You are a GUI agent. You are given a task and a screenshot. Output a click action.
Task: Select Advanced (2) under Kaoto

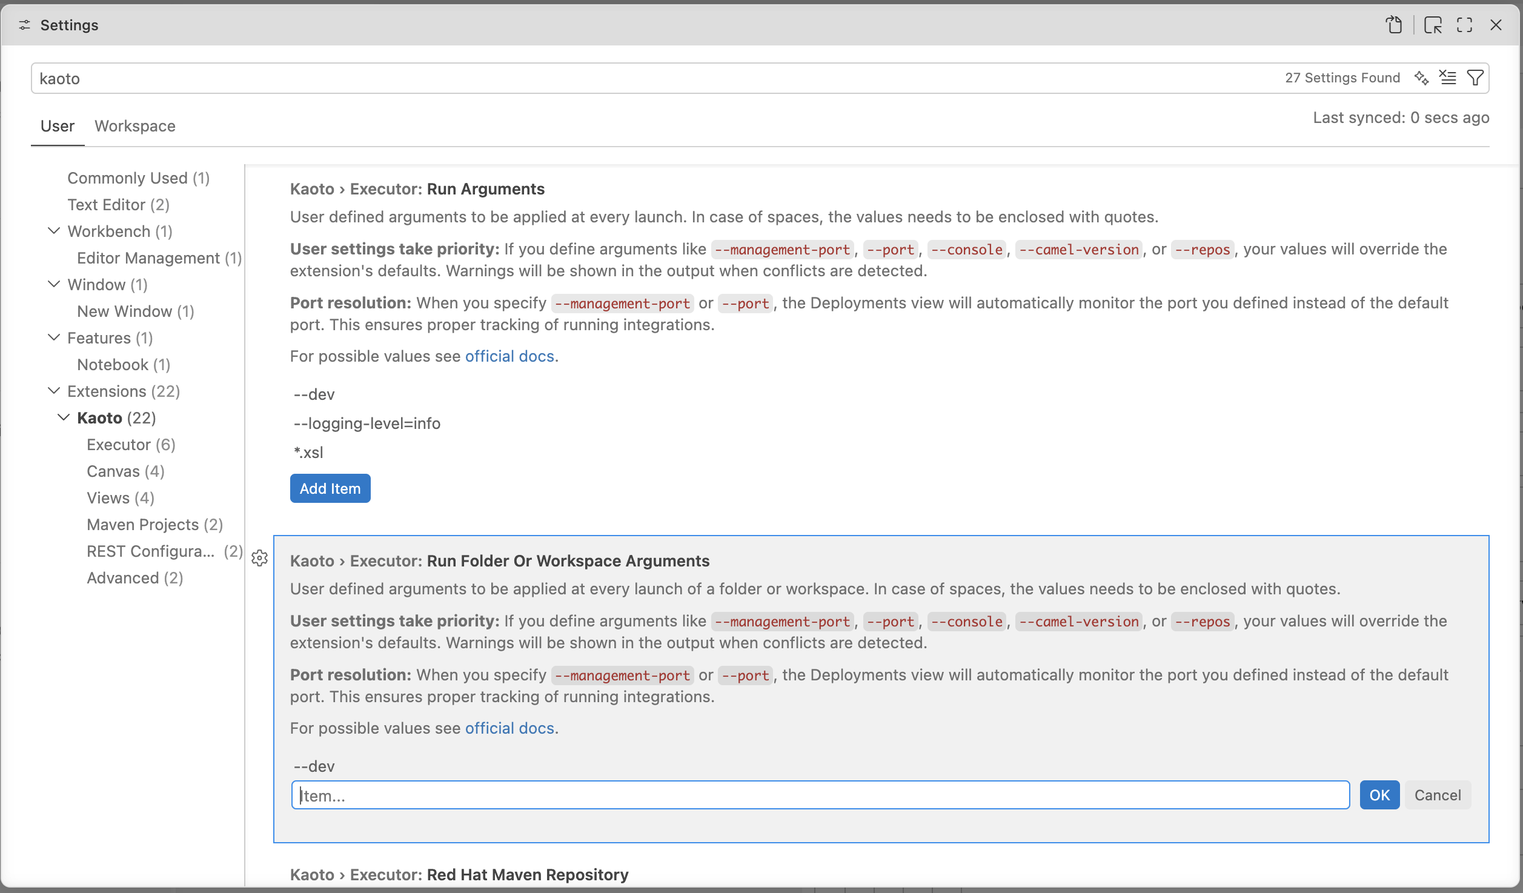[135, 578]
